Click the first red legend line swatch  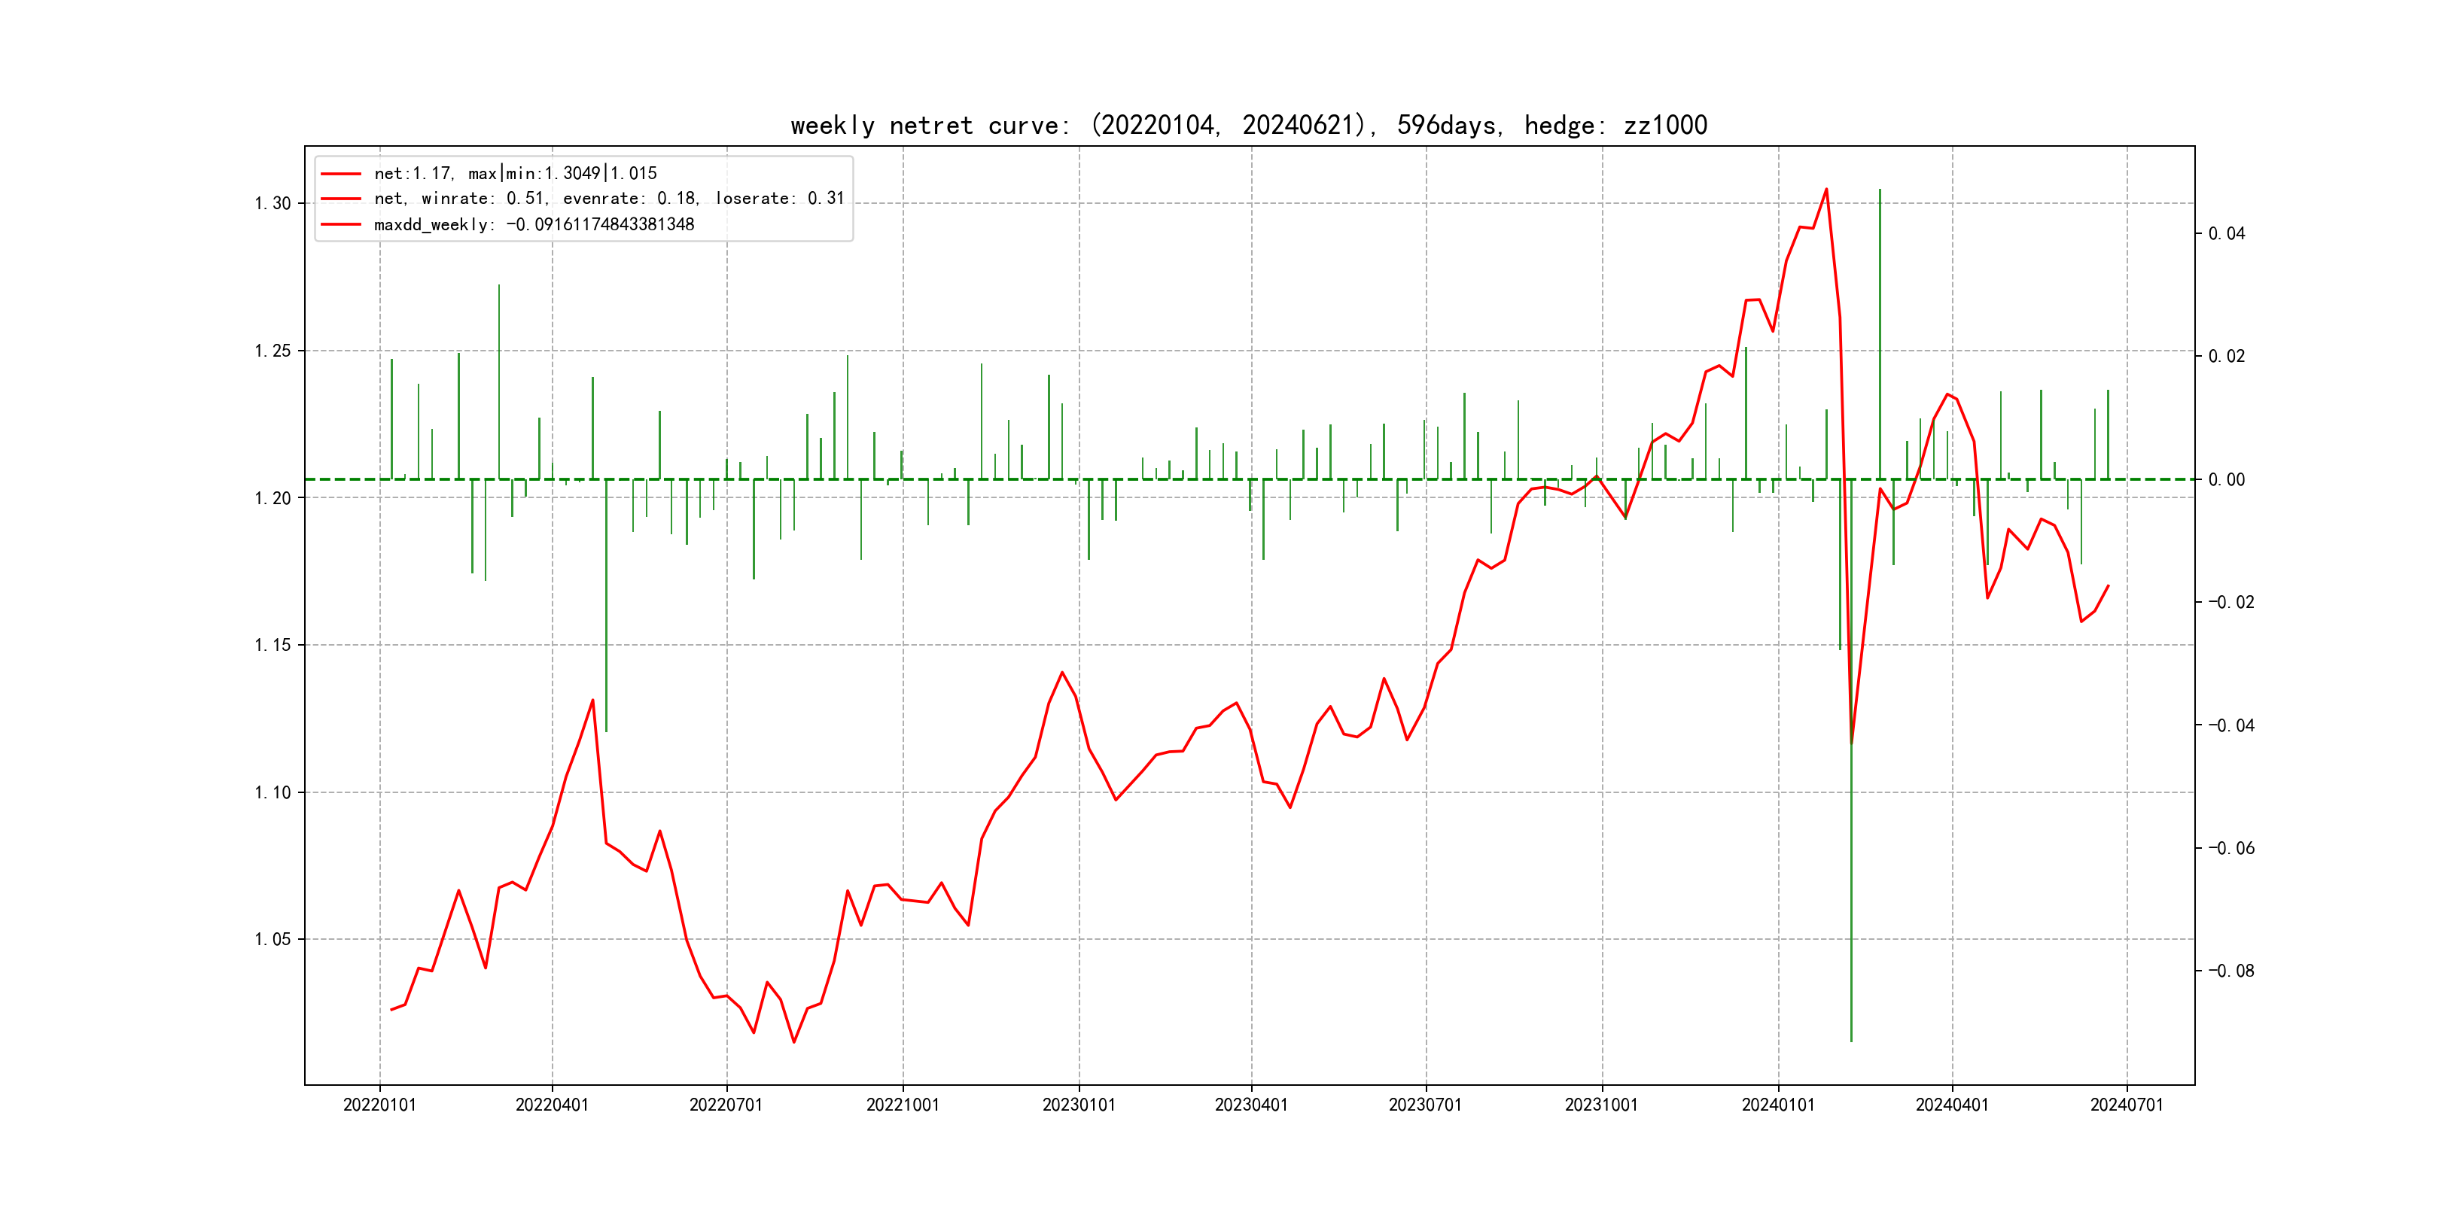click(341, 174)
